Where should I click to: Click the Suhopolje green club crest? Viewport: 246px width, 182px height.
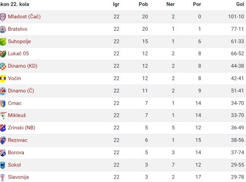point(3,42)
